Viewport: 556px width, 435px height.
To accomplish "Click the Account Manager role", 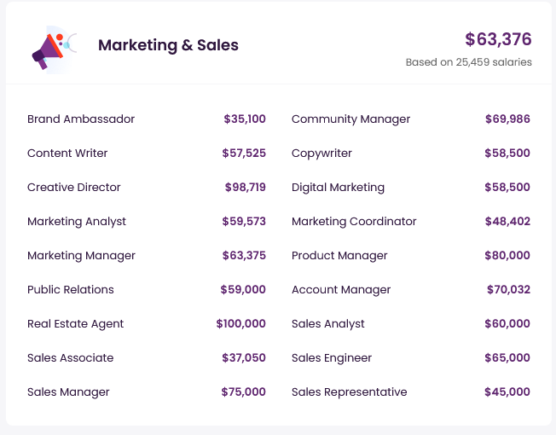I will click(x=341, y=290).
